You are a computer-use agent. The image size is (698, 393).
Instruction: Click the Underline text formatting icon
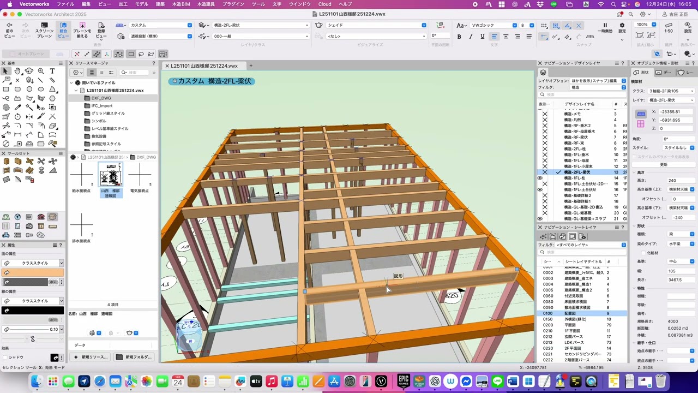click(482, 37)
